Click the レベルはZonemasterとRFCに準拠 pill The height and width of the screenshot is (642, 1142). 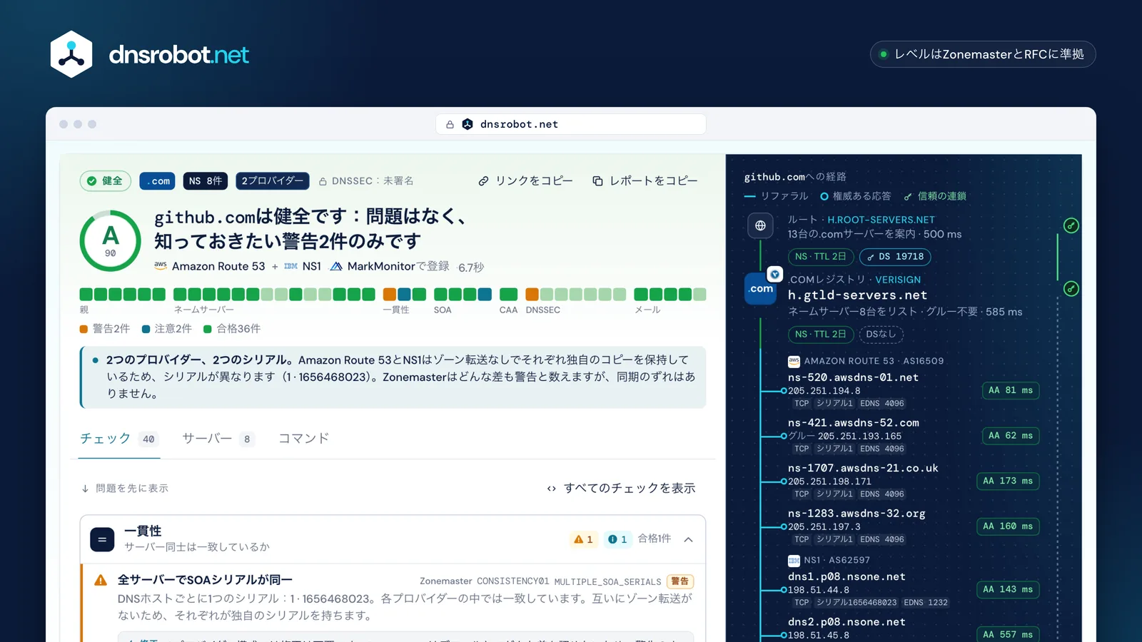[982, 54]
